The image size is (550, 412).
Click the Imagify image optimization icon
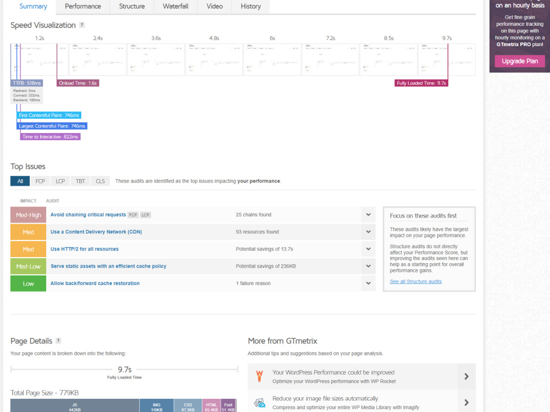(x=260, y=403)
